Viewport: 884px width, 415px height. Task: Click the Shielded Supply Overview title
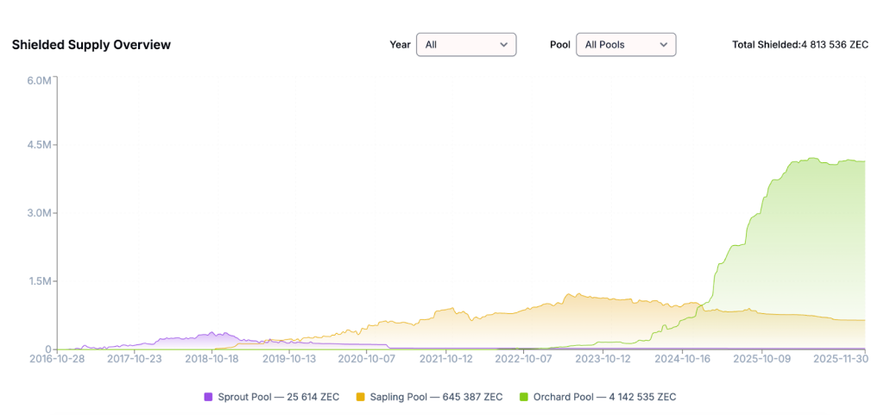pos(92,45)
